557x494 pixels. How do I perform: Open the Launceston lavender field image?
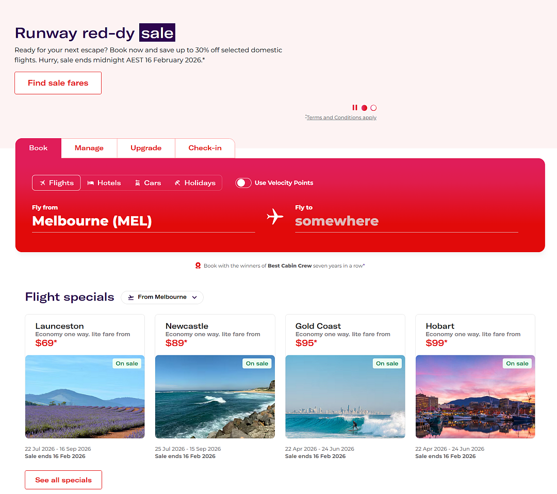85,397
